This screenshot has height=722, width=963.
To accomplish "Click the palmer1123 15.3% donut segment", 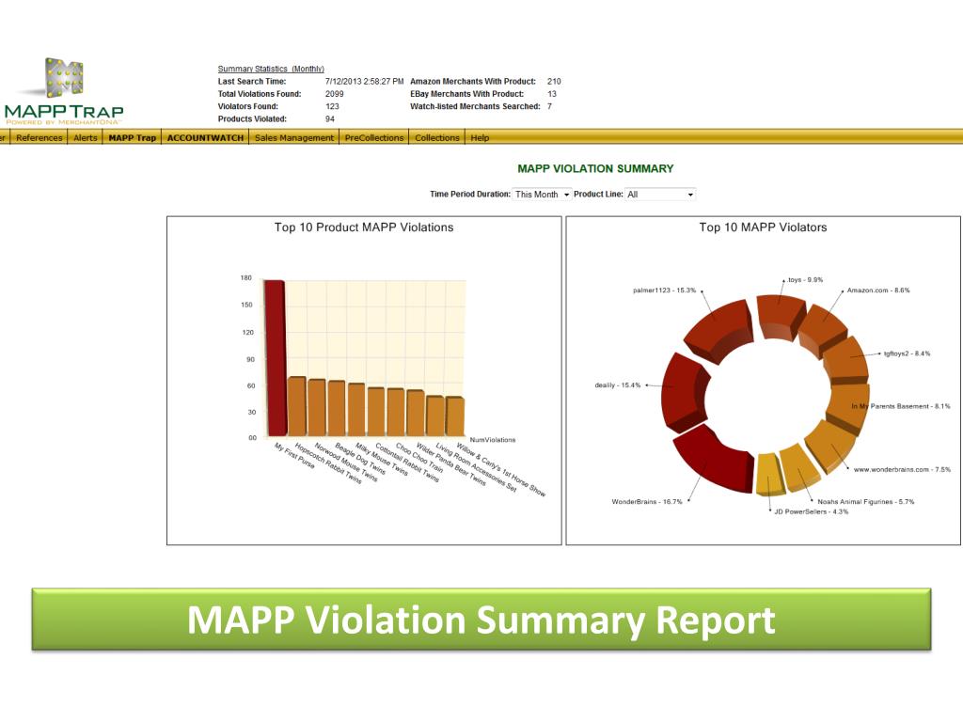I will pyautogui.click(x=718, y=330).
